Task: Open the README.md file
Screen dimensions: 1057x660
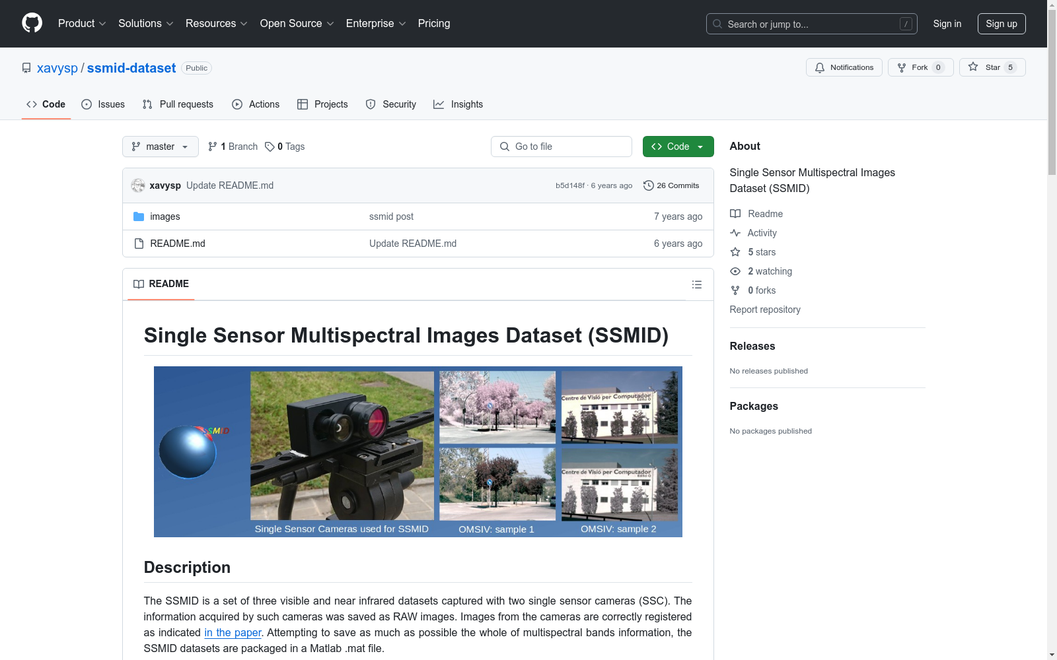Action: tap(178, 244)
